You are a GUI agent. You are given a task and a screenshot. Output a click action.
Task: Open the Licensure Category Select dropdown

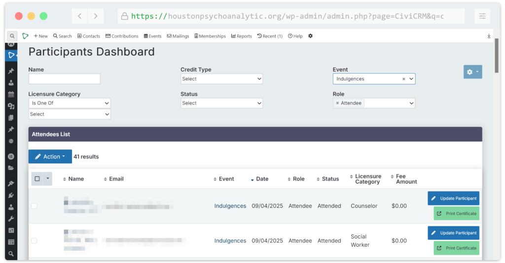70,114
